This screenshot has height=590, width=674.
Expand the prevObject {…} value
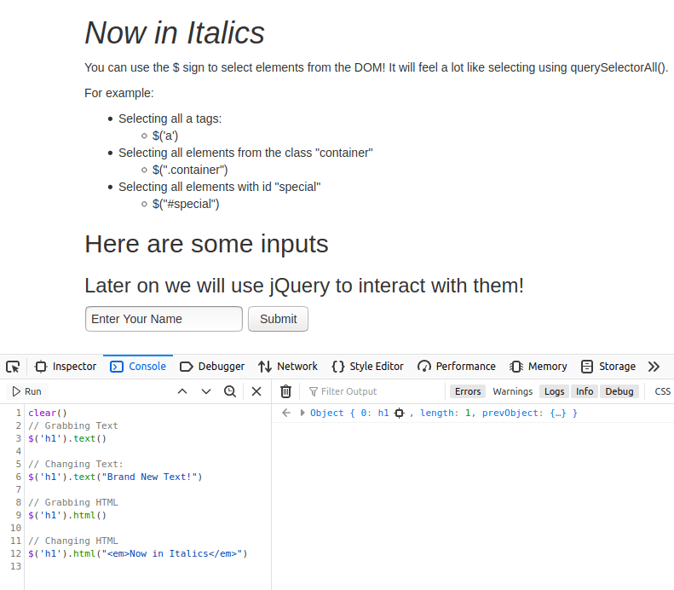(x=559, y=414)
